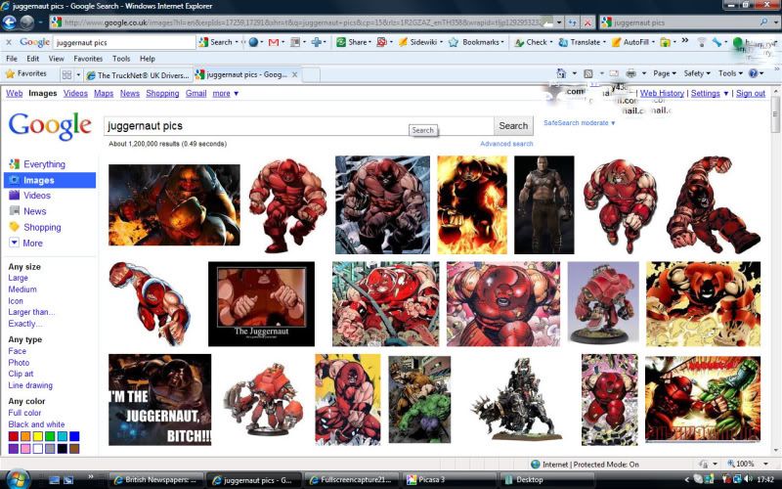The image size is (782, 489).
Task: Filter by Black and white
Action: (x=36, y=424)
